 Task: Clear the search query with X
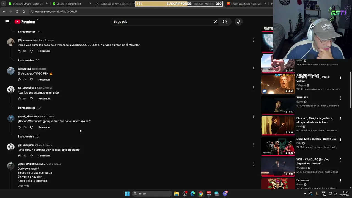tap(215, 22)
